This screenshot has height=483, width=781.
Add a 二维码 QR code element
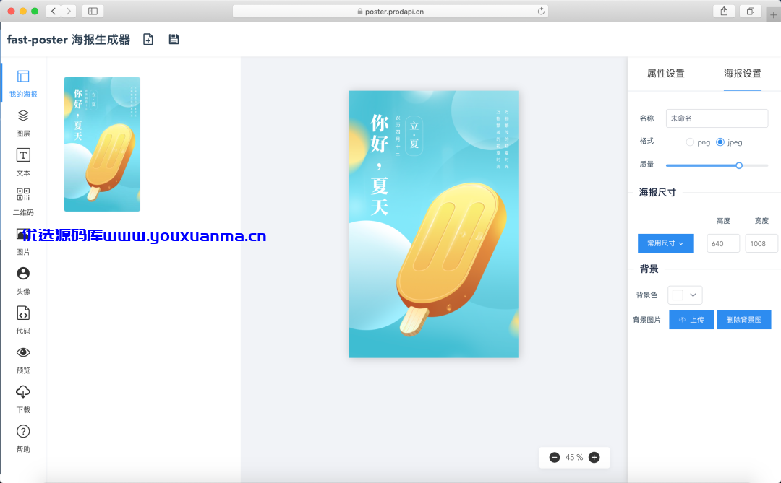[23, 194]
